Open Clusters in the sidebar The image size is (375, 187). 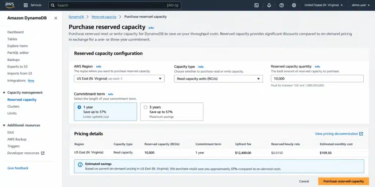14,107
